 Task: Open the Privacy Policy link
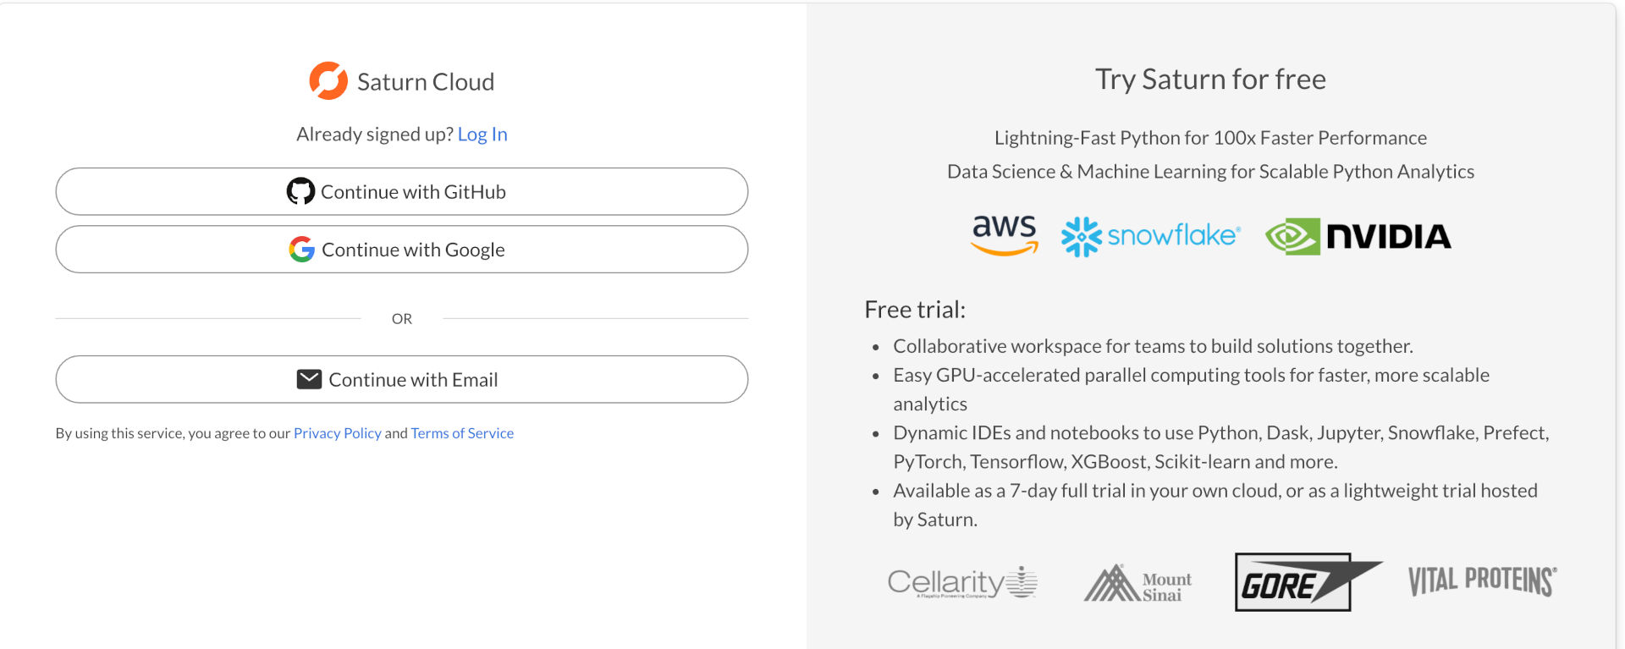coord(337,433)
